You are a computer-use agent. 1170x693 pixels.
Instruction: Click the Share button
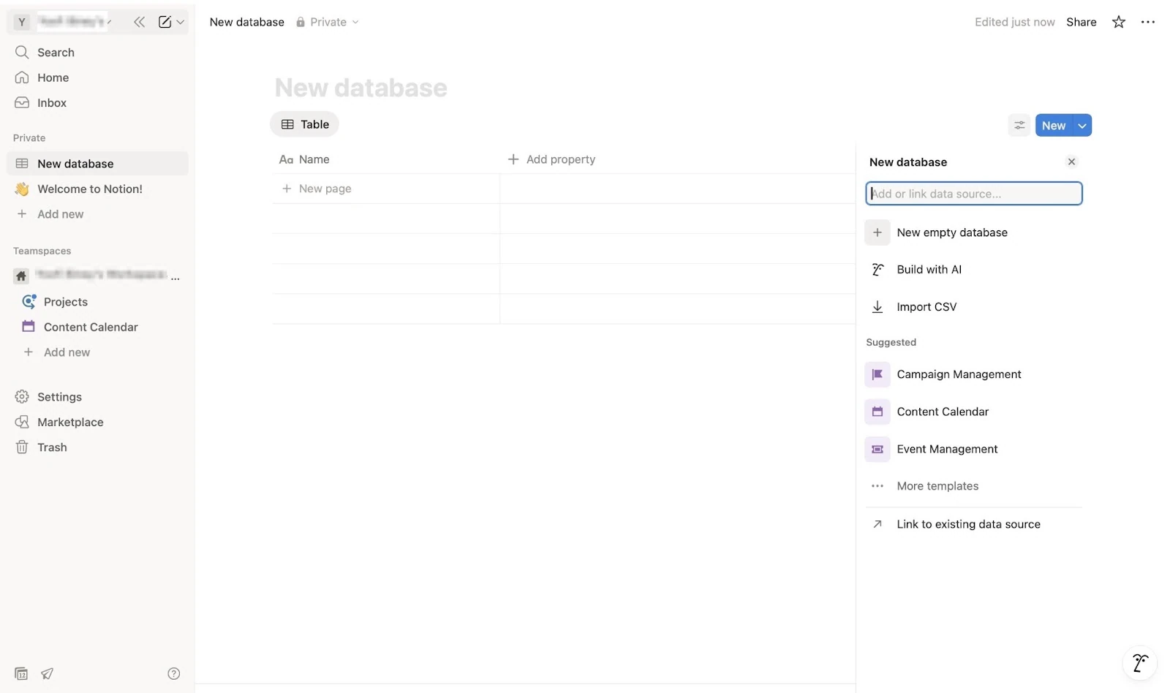(1081, 22)
